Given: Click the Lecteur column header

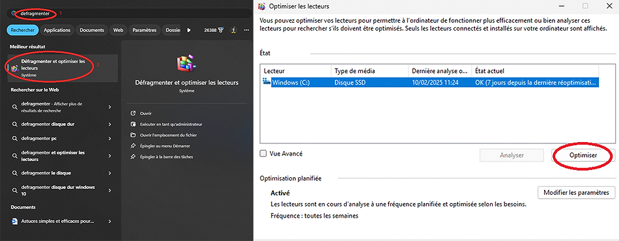Looking at the screenshot, I should click(296, 71).
